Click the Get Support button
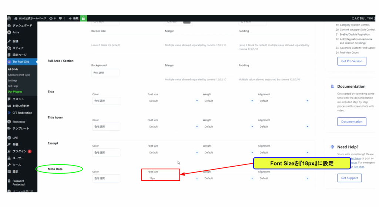Viewport: 379px width, 207px height. (x=349, y=178)
